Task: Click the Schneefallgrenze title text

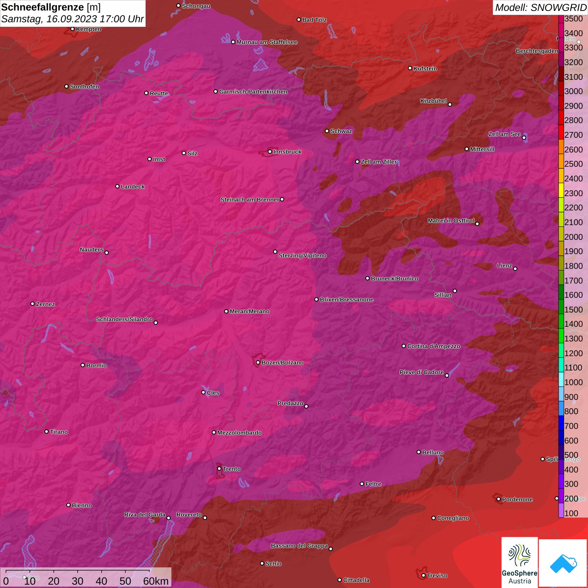Action: [42, 7]
